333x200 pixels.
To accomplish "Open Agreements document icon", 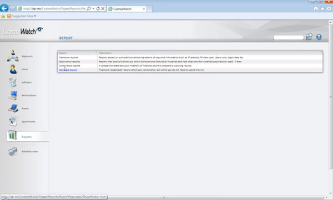I will [x=13, y=122].
